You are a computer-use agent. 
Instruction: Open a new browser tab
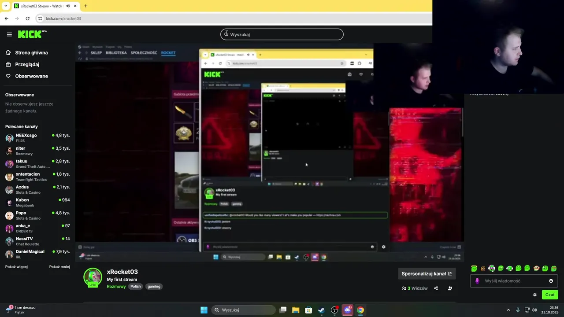[85, 6]
